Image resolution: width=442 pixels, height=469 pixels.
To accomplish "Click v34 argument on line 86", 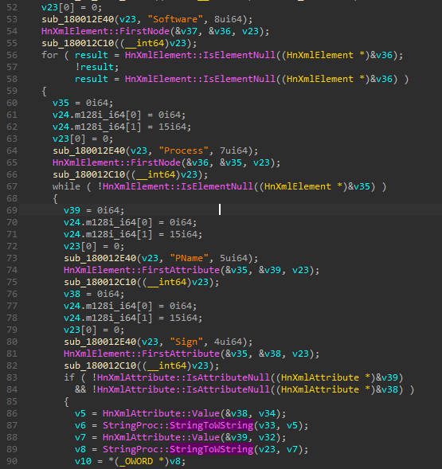I will point(267,413).
